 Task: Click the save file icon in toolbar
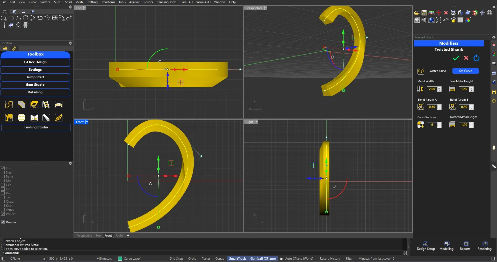click(x=424, y=13)
